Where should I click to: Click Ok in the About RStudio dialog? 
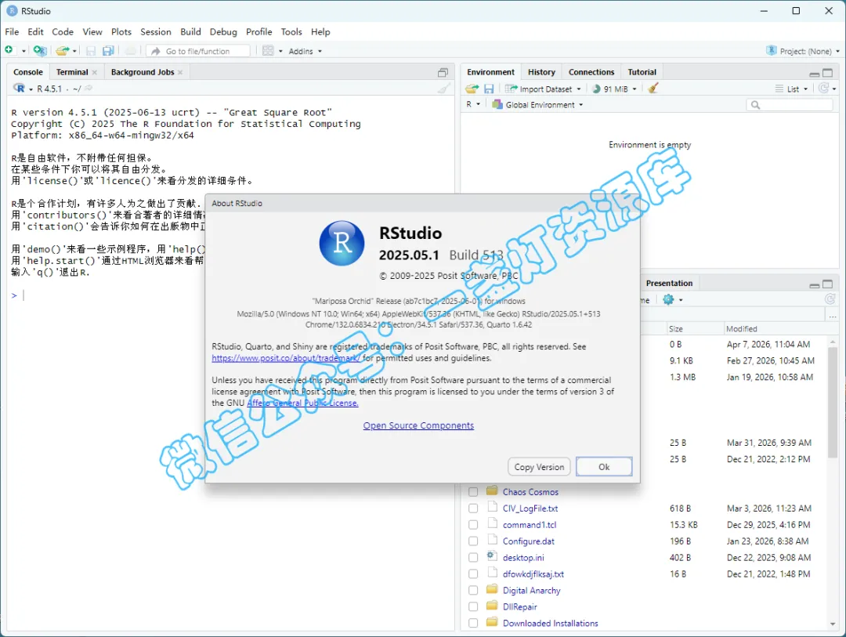tap(604, 467)
